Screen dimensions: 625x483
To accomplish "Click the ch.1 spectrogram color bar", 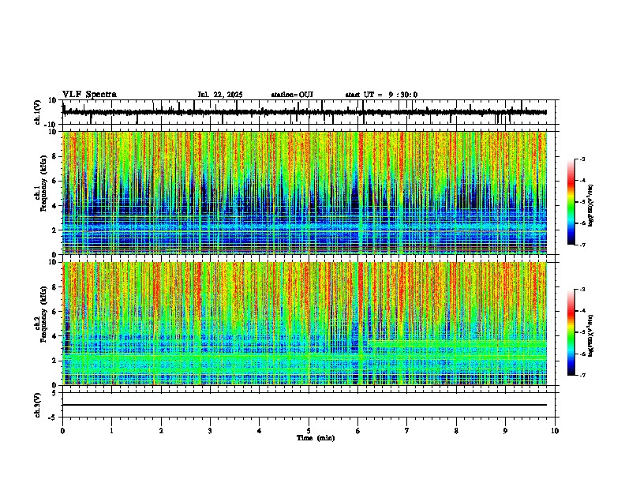I will (571, 202).
